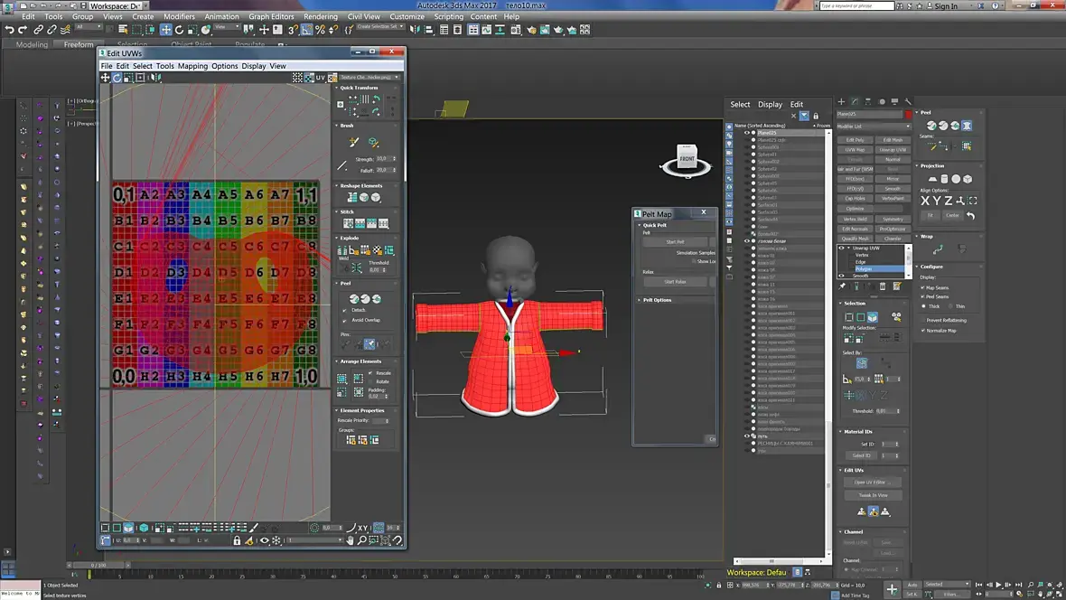1066x600 pixels.
Task: Open the Modifier List dropdown
Action: [874, 127]
